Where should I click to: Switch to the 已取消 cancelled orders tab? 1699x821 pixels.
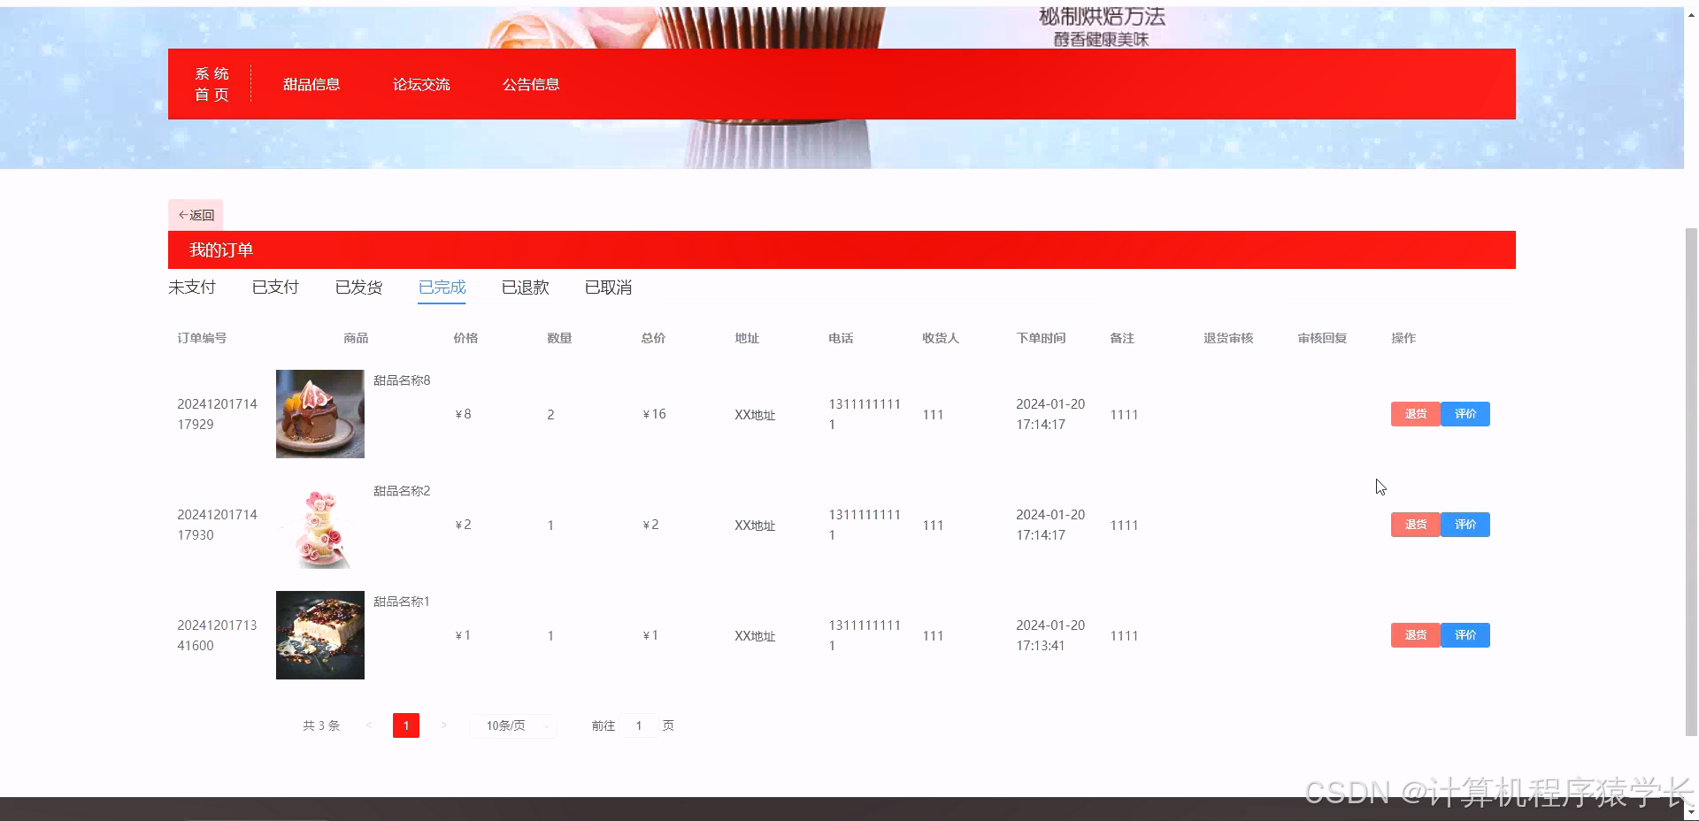click(x=607, y=287)
